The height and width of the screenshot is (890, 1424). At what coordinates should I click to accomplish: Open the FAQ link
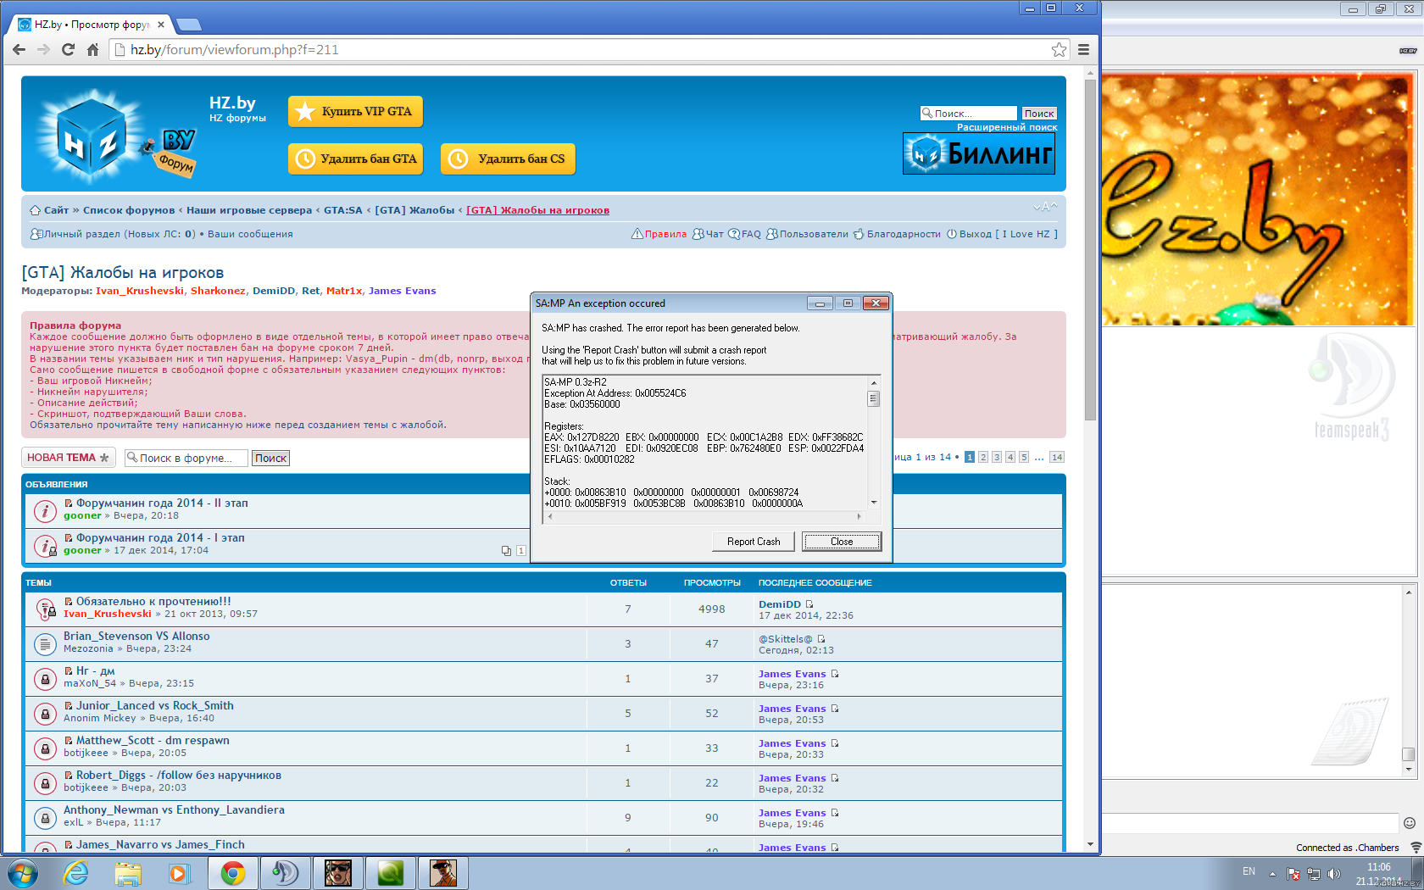pyautogui.click(x=745, y=234)
